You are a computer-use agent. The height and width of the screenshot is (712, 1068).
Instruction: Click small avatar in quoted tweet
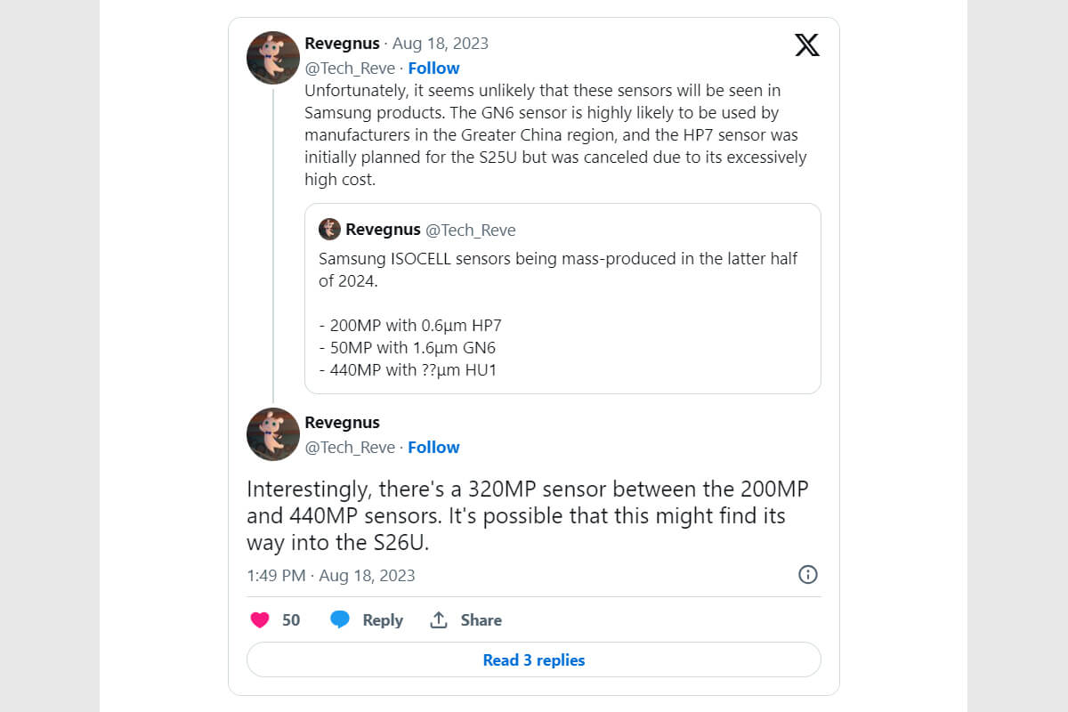point(329,230)
